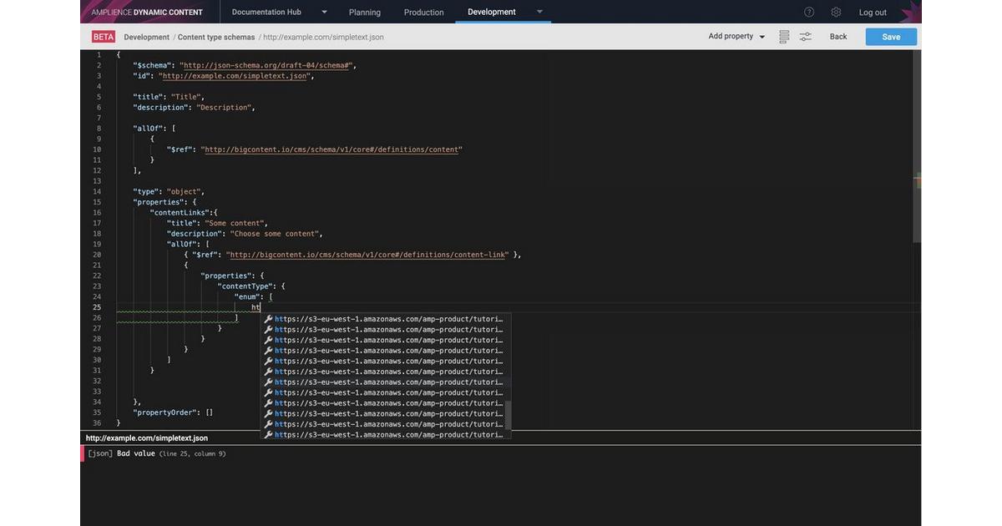This screenshot has height=526, width=1002.
Task: Select the Development tab
Action: point(492,12)
